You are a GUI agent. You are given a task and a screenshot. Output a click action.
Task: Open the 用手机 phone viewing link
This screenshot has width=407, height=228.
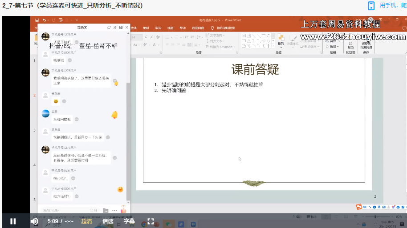tap(393, 5)
